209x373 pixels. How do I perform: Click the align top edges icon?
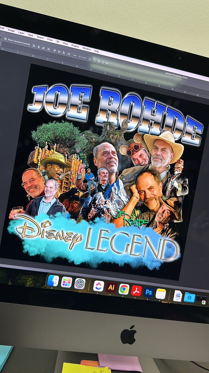54,50
